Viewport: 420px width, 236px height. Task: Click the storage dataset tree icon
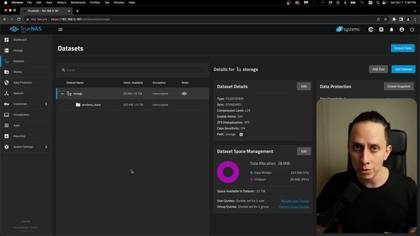[70, 94]
